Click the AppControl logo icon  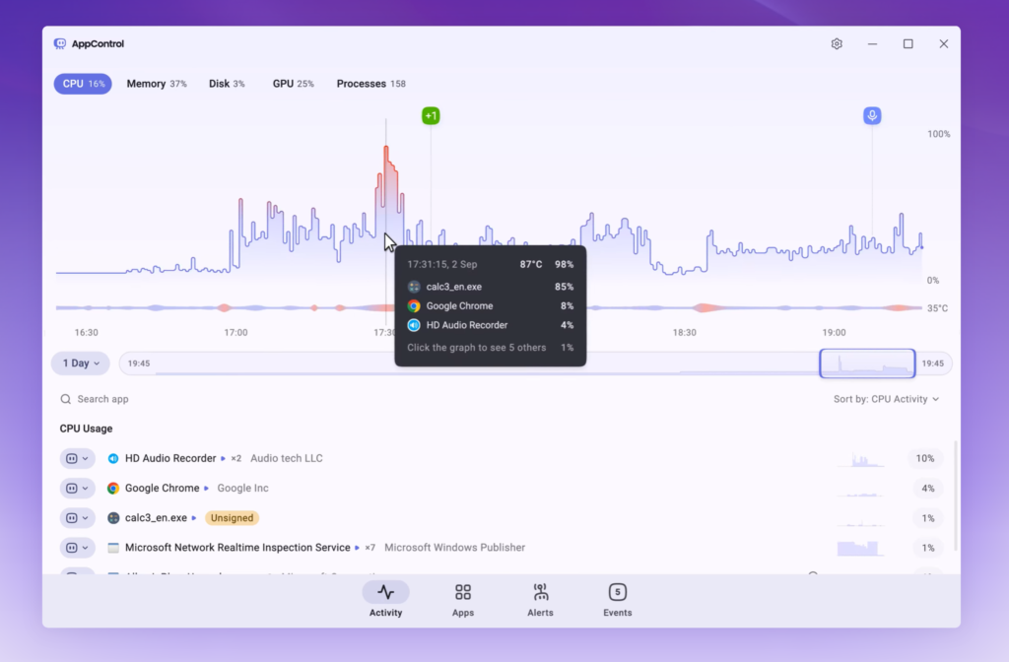click(x=60, y=43)
